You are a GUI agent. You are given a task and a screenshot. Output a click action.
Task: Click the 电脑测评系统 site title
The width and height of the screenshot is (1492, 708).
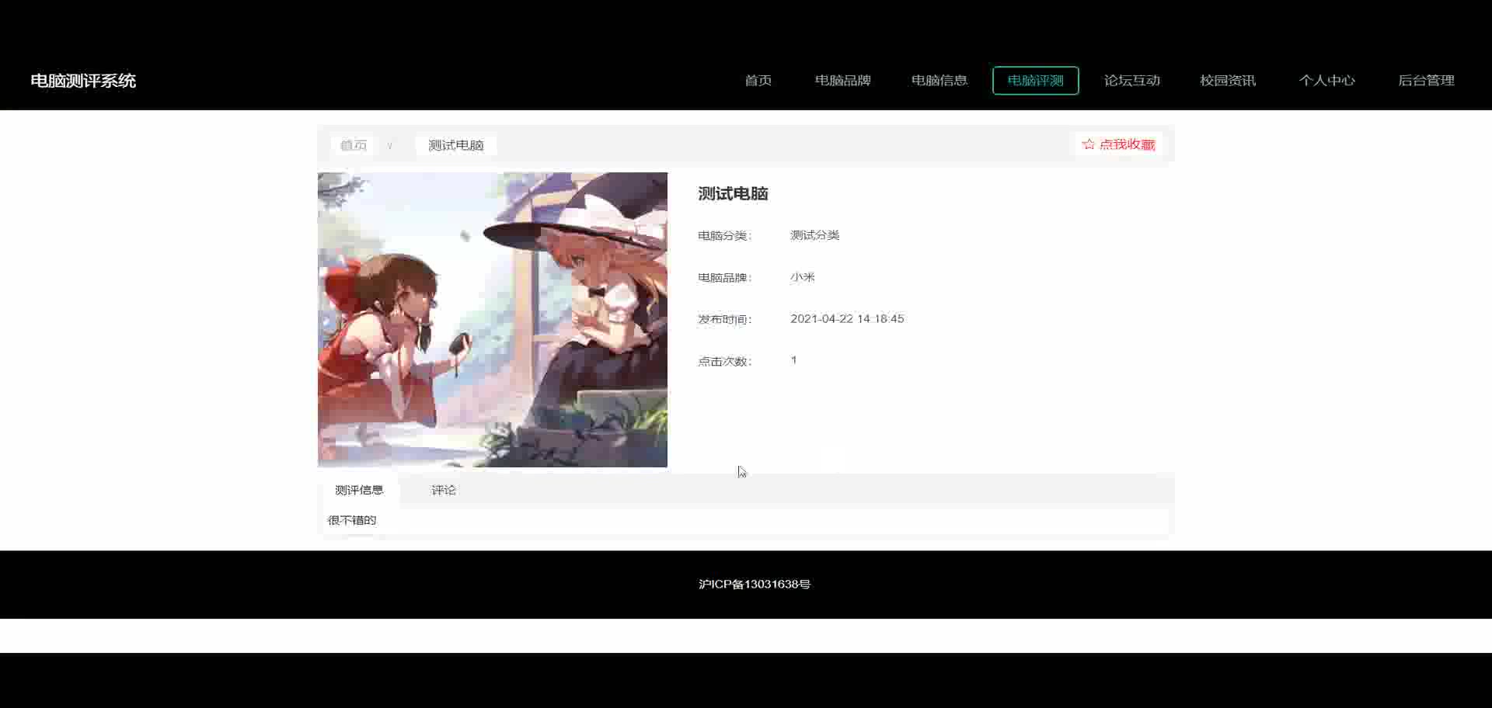[83, 81]
